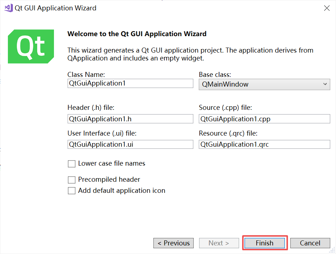
Task: Click the 'Base class:' label
Action: (x=215, y=74)
